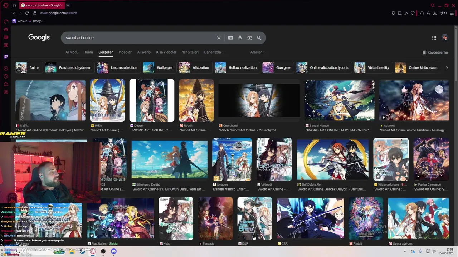Switch to Tümü results tab
Viewport: 458px width, 257px height.
click(88, 52)
